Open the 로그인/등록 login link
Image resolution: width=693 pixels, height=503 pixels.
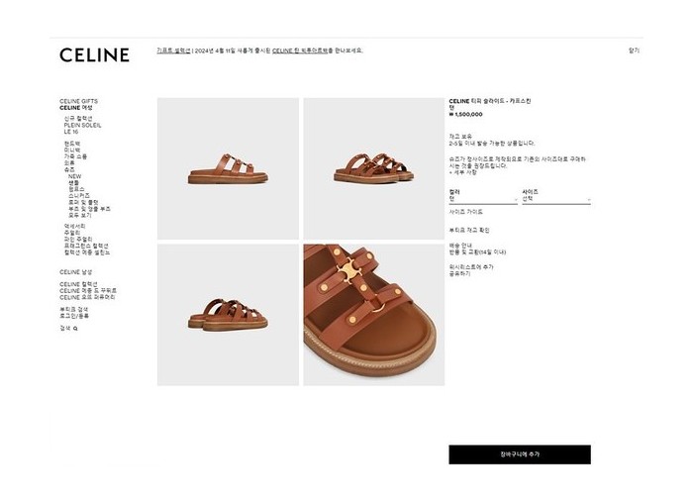pyautogui.click(x=74, y=316)
